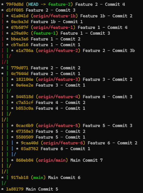Click commit hash cb7ad16
The height and width of the screenshot is (193, 143).
coord(19,45)
